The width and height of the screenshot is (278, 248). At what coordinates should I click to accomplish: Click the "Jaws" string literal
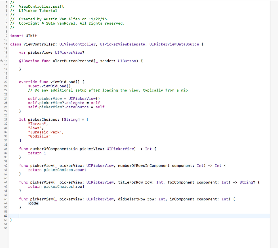35,128
